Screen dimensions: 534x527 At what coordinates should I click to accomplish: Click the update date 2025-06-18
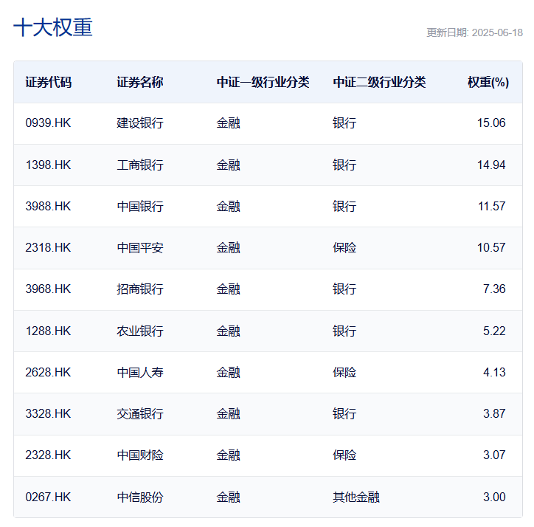click(497, 32)
